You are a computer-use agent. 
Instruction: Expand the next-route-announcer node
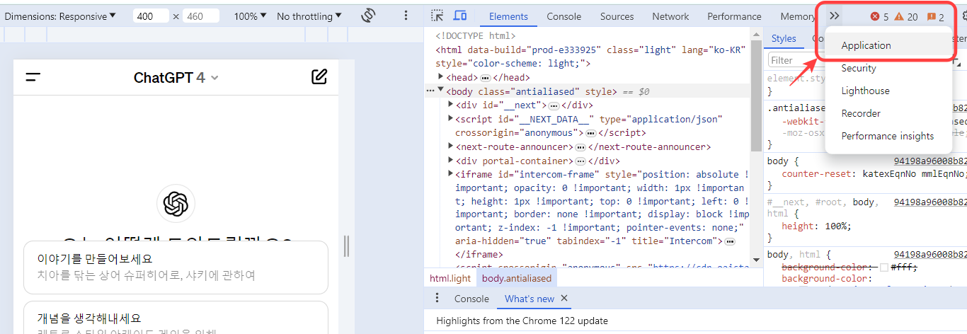pyautogui.click(x=452, y=146)
